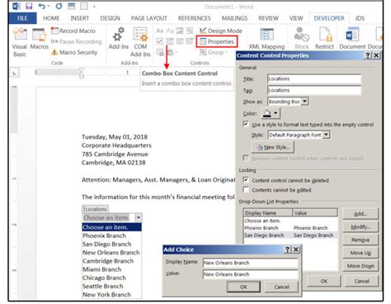Click the Tag input field
This screenshot has width=391, height=304.
(314, 90)
